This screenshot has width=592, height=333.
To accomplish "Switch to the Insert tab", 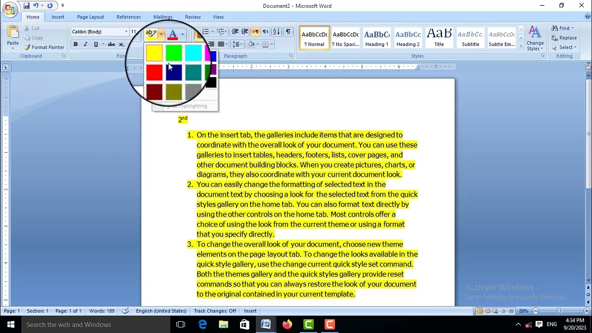I will [58, 17].
